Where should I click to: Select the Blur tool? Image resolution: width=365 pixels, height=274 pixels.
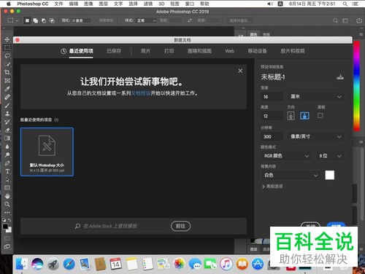pos(7,146)
